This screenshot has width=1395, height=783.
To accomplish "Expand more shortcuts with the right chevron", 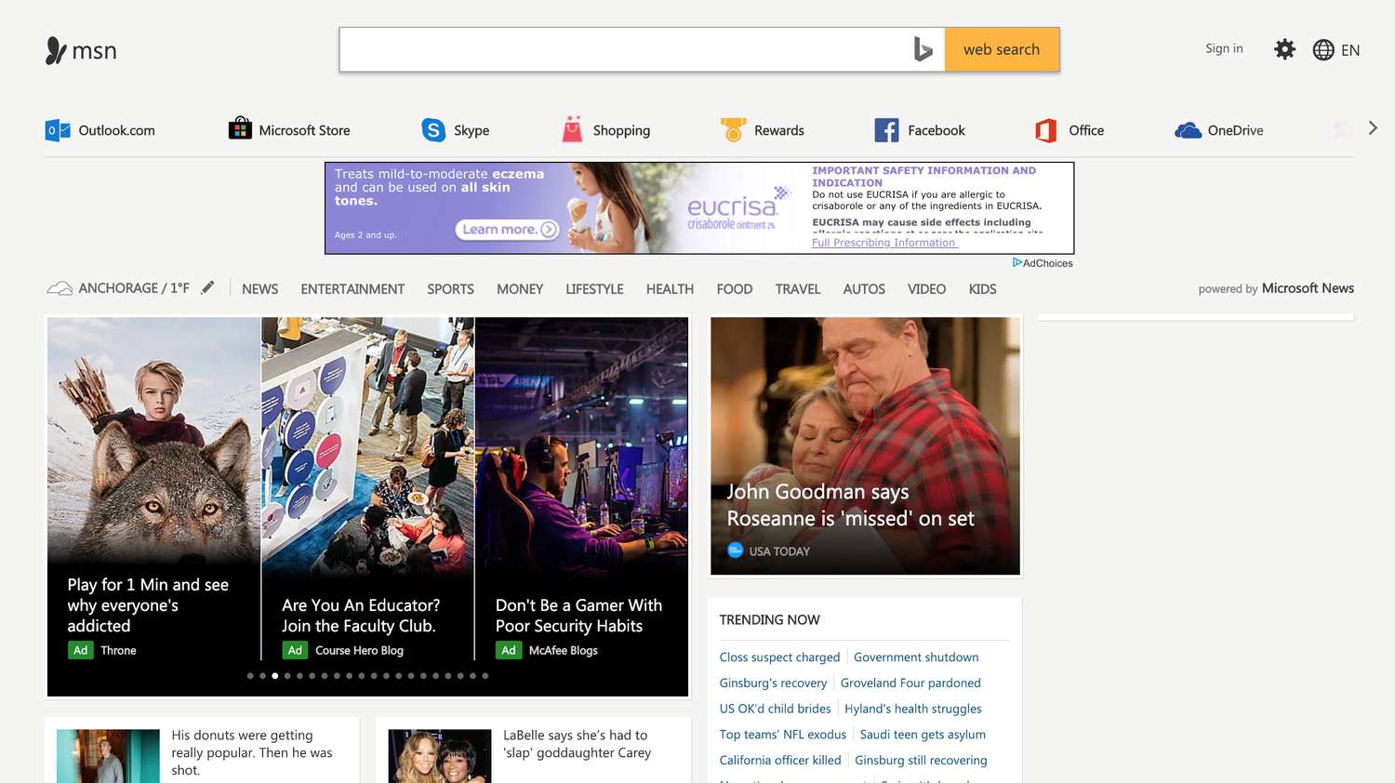I will [1373, 128].
